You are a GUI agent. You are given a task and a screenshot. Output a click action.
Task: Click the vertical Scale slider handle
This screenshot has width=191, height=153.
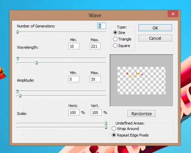click(106, 127)
